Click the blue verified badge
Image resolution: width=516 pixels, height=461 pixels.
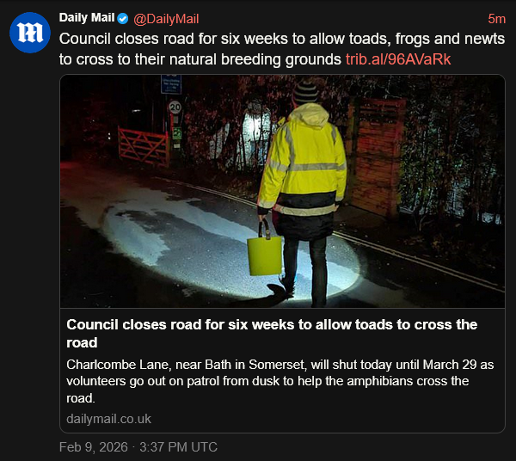(x=123, y=19)
